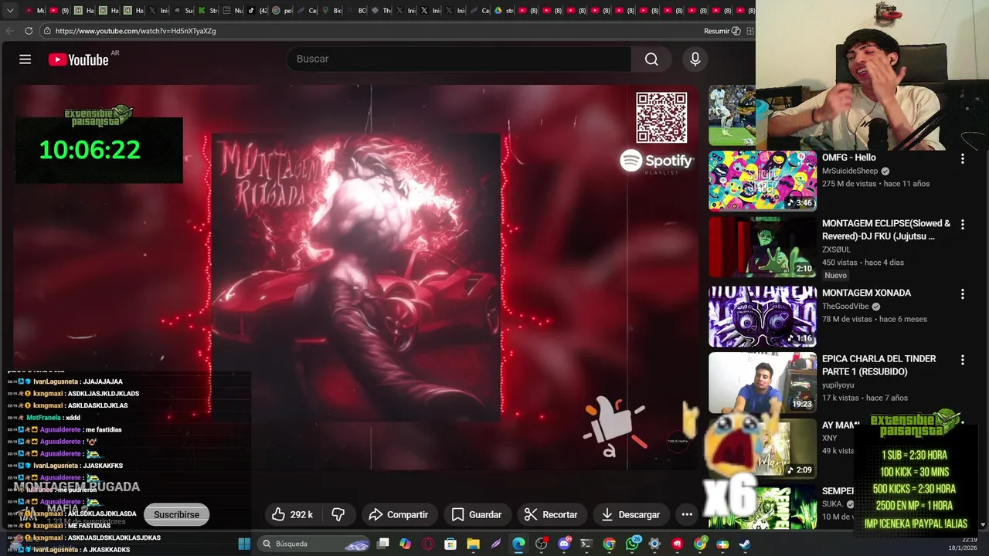989x556 pixels.
Task: Like the video showing 292 k
Action: click(292, 514)
